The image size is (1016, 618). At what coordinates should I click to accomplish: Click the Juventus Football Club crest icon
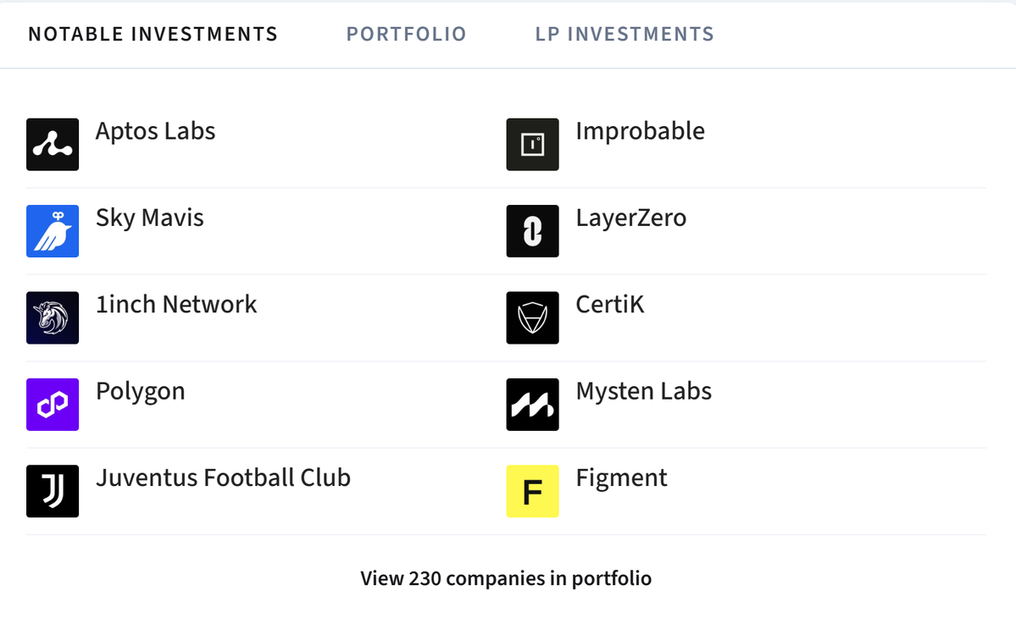tap(53, 491)
